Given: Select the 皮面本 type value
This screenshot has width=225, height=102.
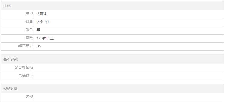Looking at the screenshot, I should click(42, 14).
